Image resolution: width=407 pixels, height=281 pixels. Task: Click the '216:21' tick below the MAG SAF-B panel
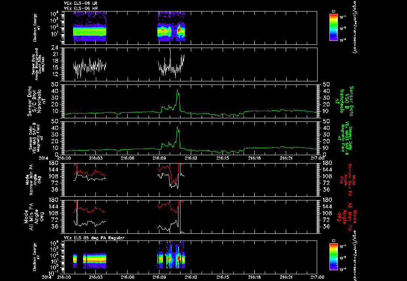pos(286,158)
